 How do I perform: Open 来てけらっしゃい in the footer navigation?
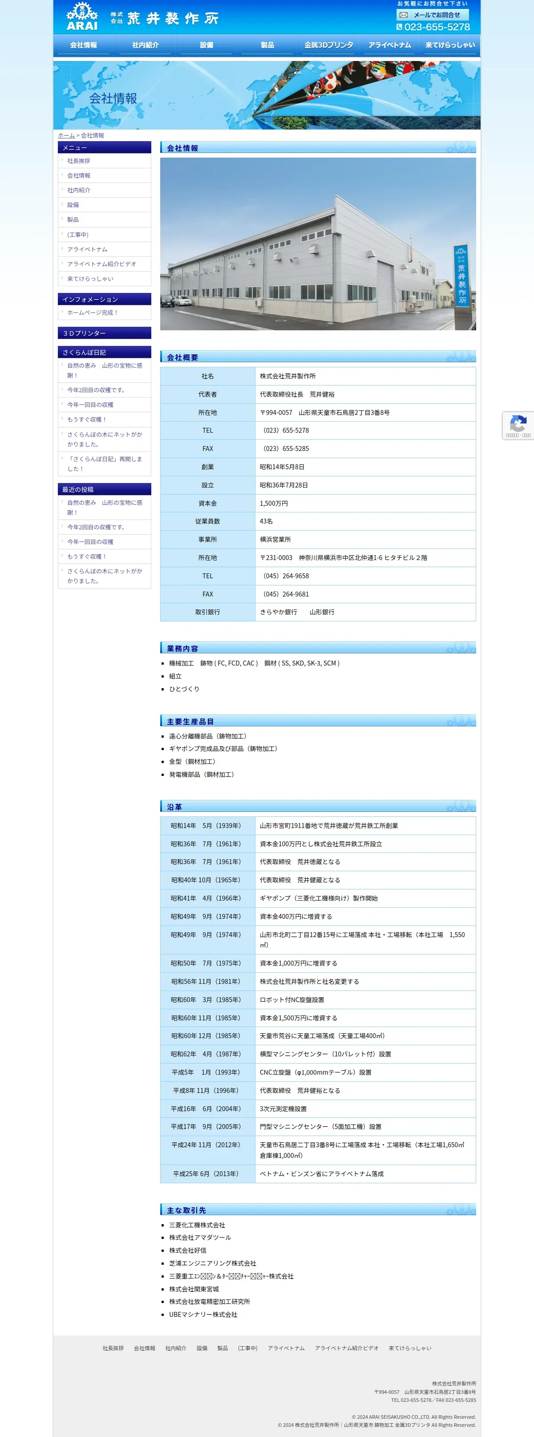(x=410, y=1348)
